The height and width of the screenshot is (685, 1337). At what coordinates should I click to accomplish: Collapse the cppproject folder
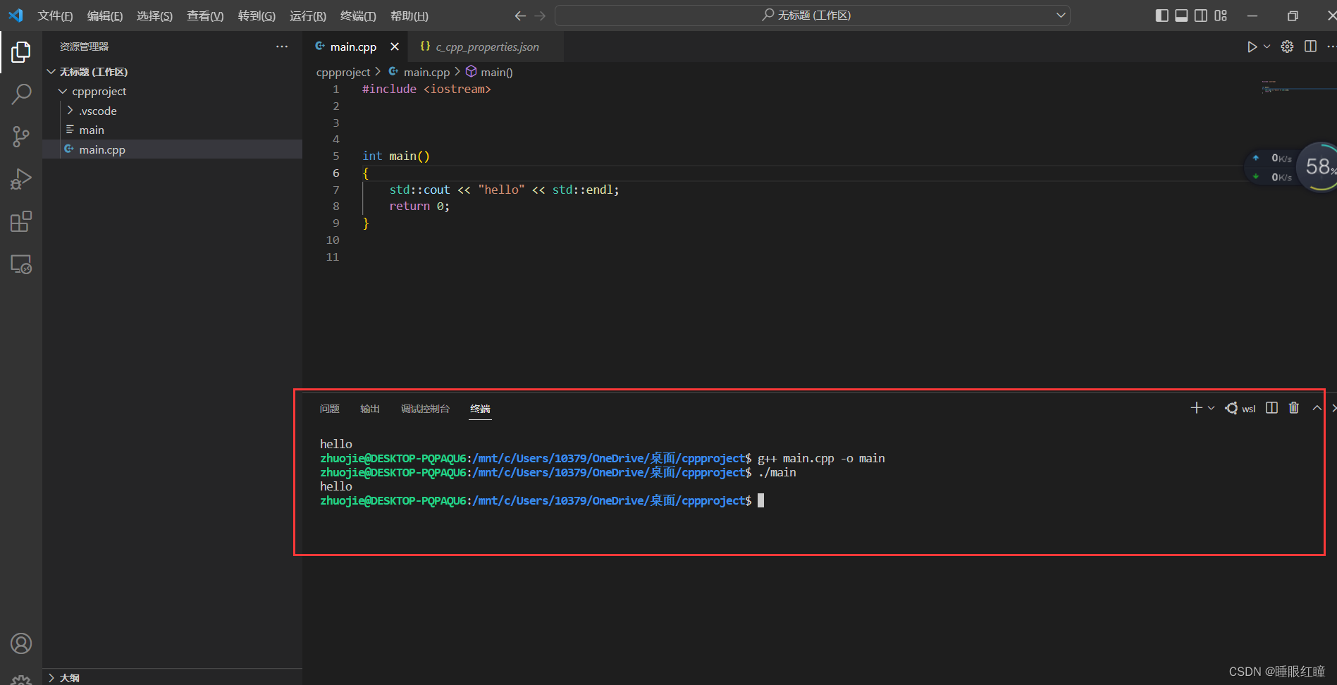click(99, 91)
